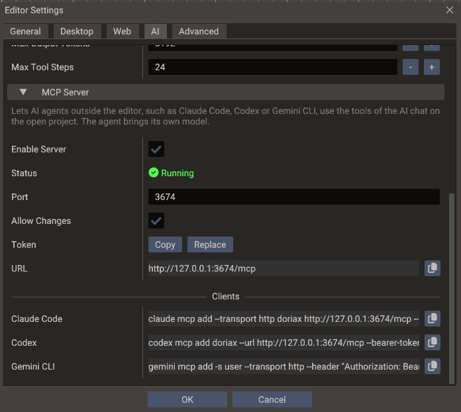Copy the Gemini CLI command
The image size is (461, 412).
tap(432, 366)
